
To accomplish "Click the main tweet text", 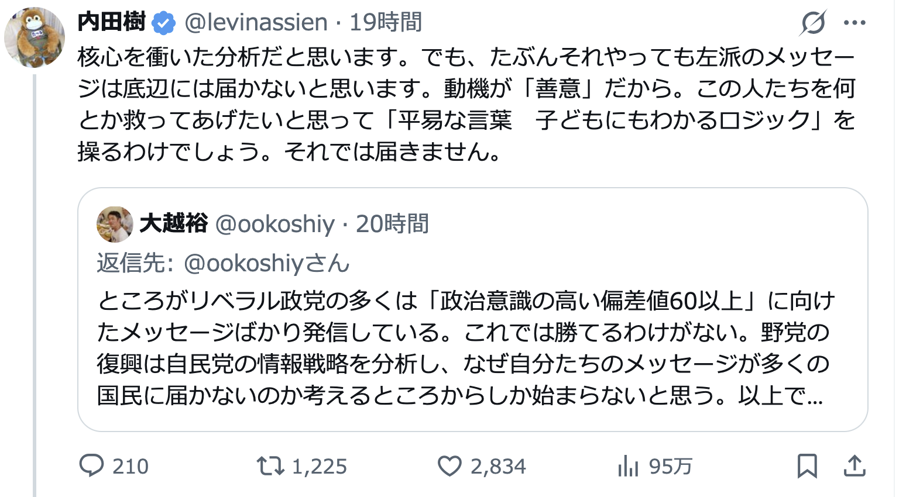I will pyautogui.click(x=466, y=105).
